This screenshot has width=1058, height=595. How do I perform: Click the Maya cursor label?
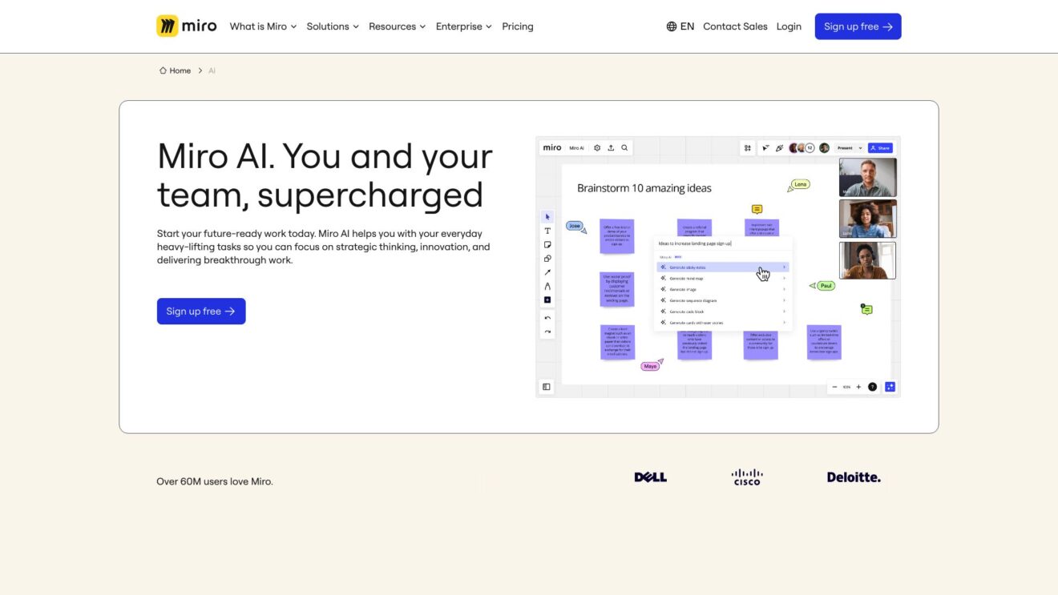[650, 366]
